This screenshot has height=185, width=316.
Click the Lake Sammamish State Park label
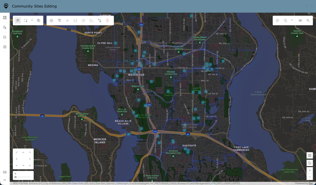pyautogui.click(x=289, y=171)
